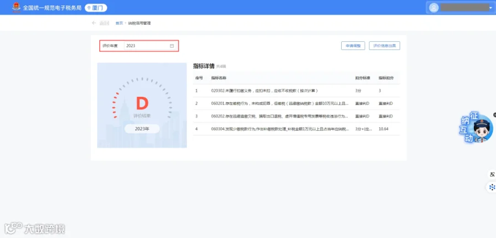
Task: Close the 征纳互动 floating widget
Action: (x=494, y=115)
